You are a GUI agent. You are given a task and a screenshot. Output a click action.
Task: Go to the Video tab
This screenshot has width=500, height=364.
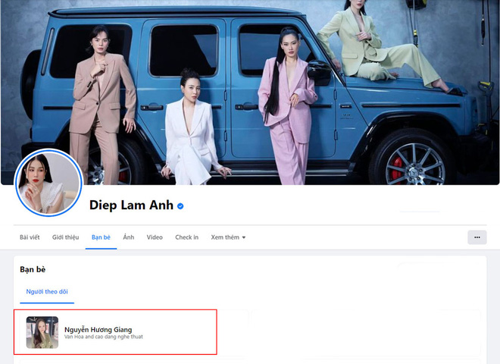pyautogui.click(x=155, y=237)
